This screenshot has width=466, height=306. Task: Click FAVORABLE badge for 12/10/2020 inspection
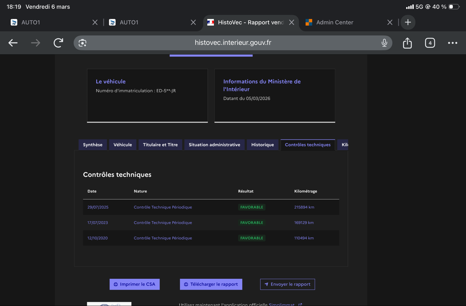click(252, 238)
